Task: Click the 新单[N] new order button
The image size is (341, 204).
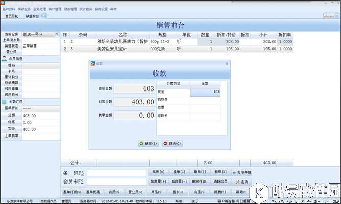Action: pyautogui.click(x=221, y=172)
